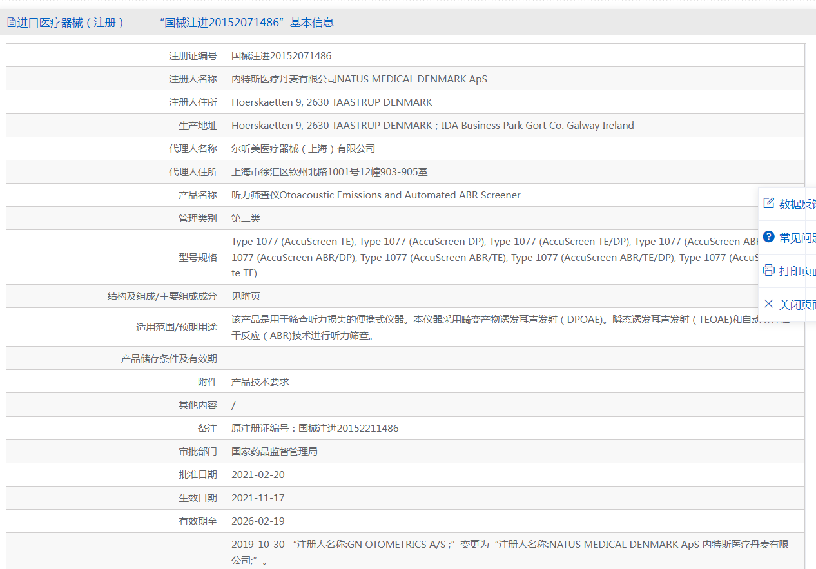This screenshot has width=816, height=569.
Task: Click the question mark FAQ icon
Action: (x=768, y=237)
